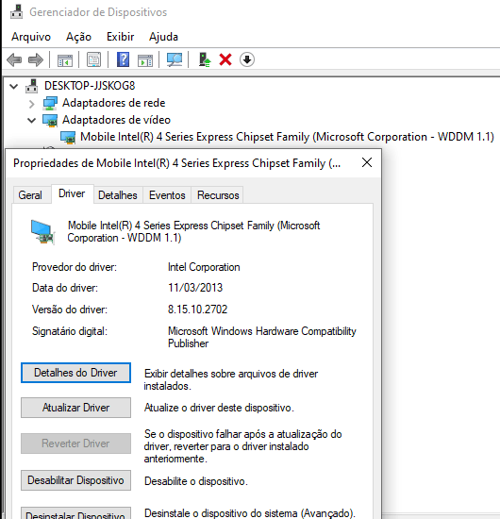The height and width of the screenshot is (519, 500).
Task: Switch to the Detalhes tab
Action: click(x=118, y=195)
